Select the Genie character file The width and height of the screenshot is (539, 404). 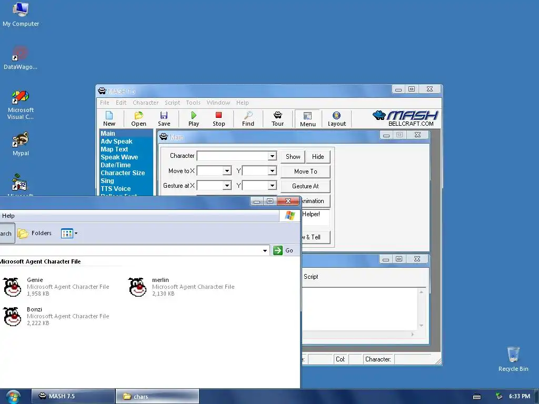pyautogui.click(x=57, y=287)
